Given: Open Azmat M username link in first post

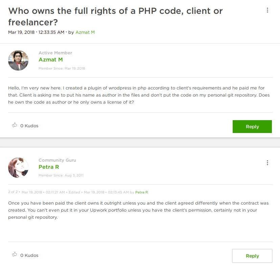Looking at the screenshot, I should 51,60.
